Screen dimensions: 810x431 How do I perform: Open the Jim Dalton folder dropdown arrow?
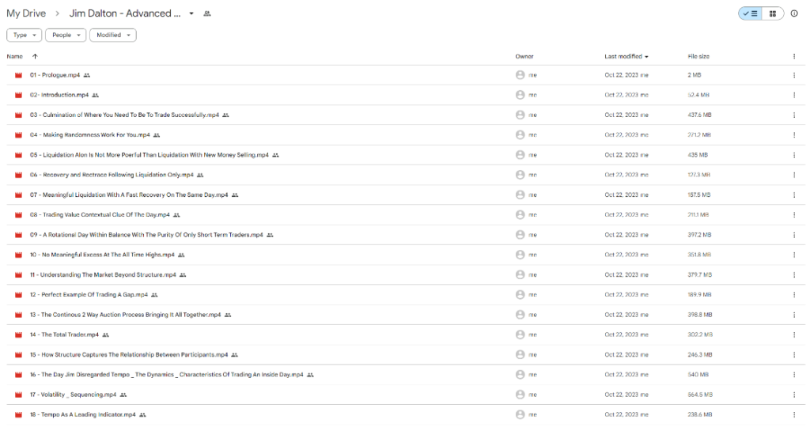(x=191, y=14)
